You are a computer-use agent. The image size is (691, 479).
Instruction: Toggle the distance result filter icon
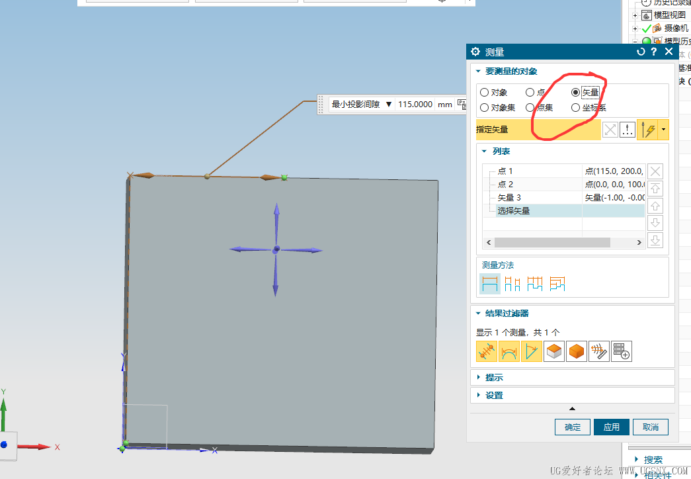(x=487, y=351)
